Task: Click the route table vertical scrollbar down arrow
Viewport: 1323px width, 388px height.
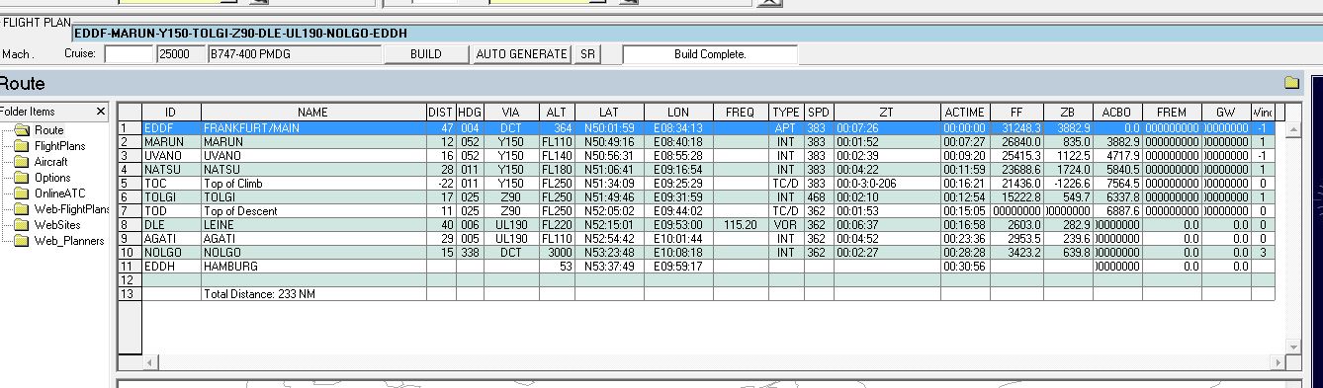Action: (1292, 347)
